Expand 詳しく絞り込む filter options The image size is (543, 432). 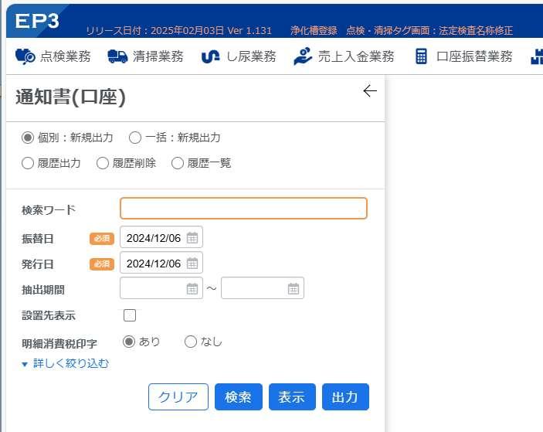(x=65, y=363)
